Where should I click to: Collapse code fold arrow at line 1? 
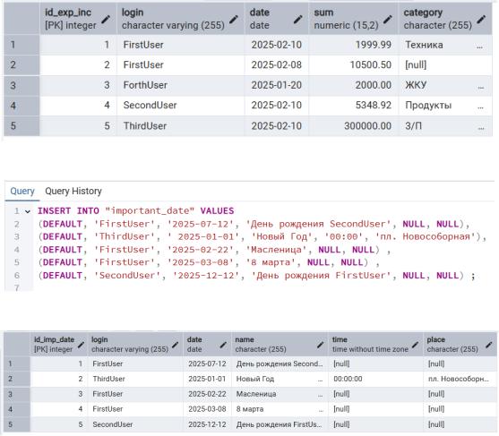(x=28, y=211)
